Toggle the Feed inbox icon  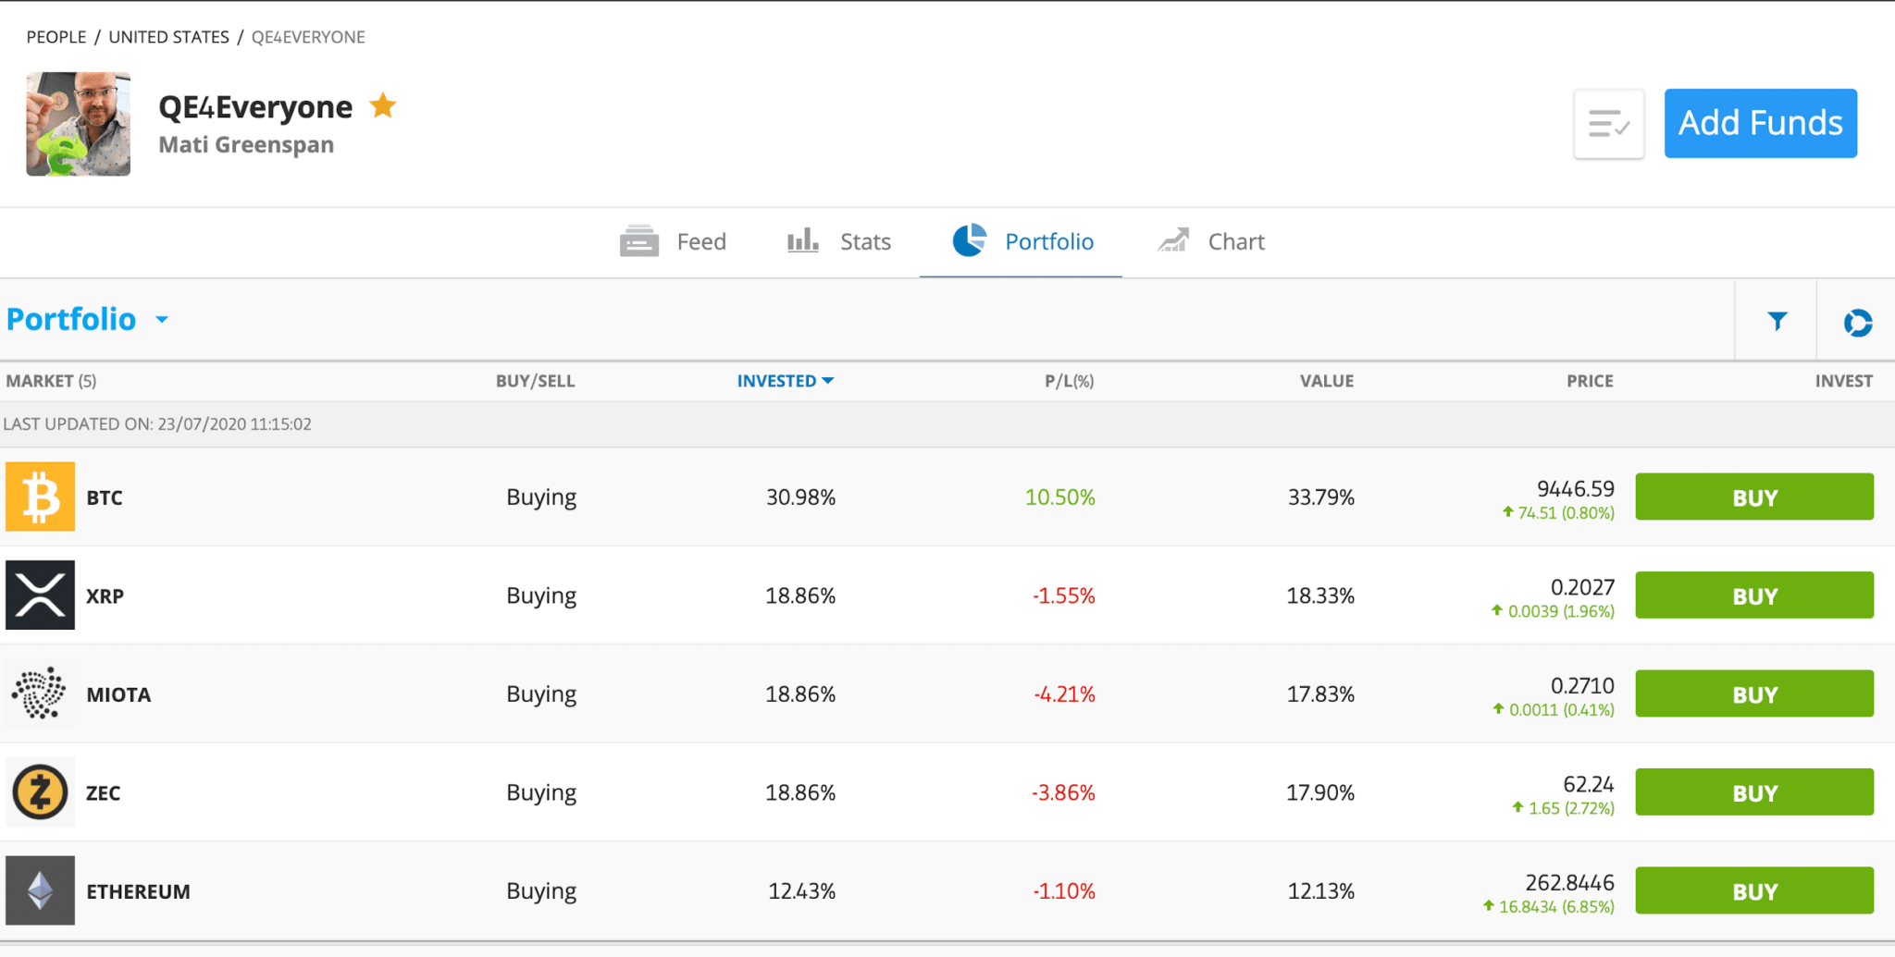(638, 240)
